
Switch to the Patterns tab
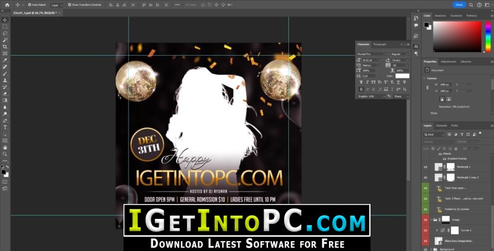(x=472, y=15)
